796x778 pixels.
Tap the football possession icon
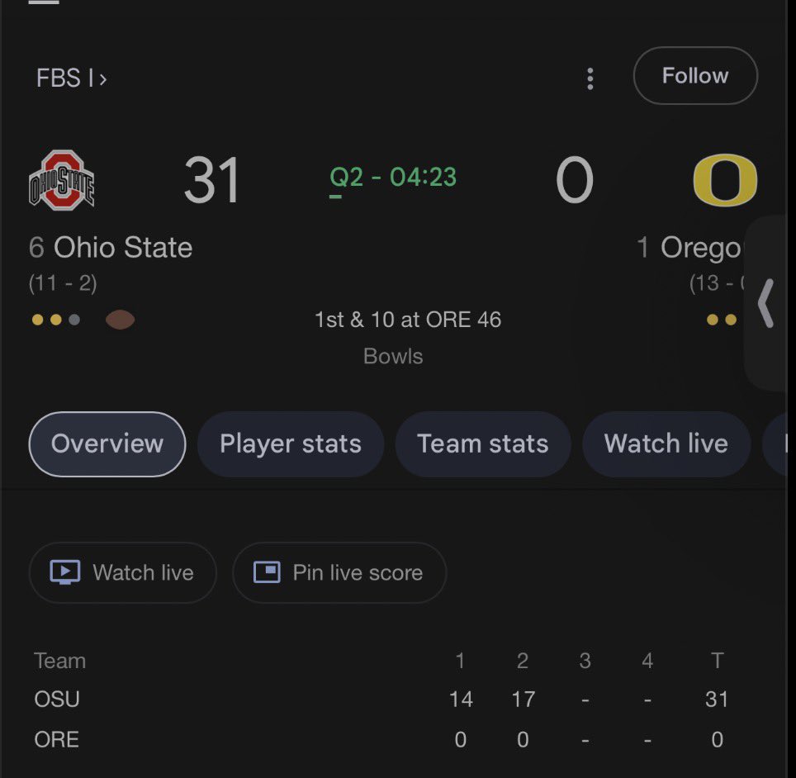pyautogui.click(x=120, y=320)
